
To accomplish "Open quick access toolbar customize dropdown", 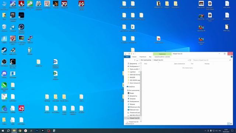I will click(133, 54).
